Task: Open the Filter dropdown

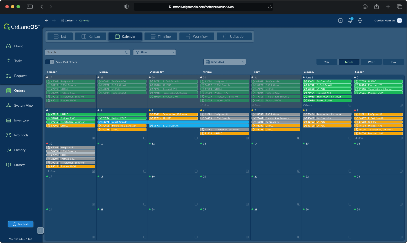Action: (x=154, y=52)
